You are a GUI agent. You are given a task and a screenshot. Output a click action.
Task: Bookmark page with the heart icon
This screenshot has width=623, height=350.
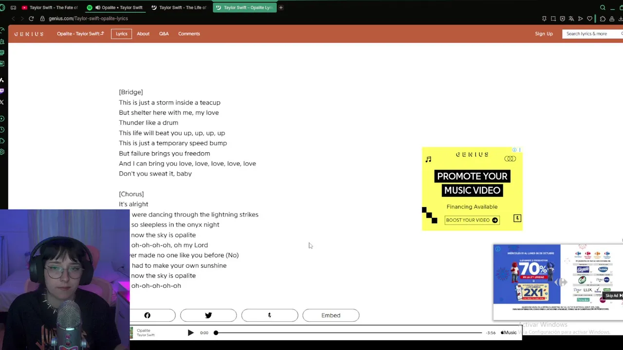pyautogui.click(x=589, y=18)
